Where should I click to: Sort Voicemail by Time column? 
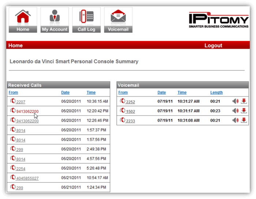coord(182,93)
